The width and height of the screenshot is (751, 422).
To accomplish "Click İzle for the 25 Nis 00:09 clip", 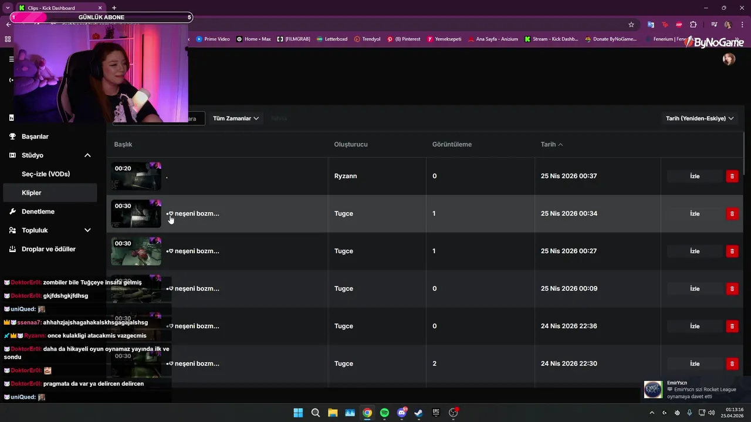I will [695, 288].
